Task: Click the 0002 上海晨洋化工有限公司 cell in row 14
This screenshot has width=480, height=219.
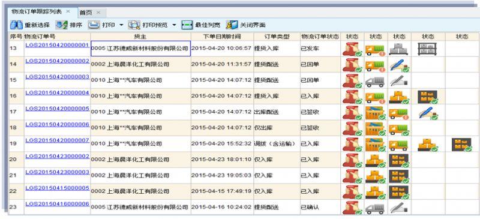Action: (x=141, y=64)
